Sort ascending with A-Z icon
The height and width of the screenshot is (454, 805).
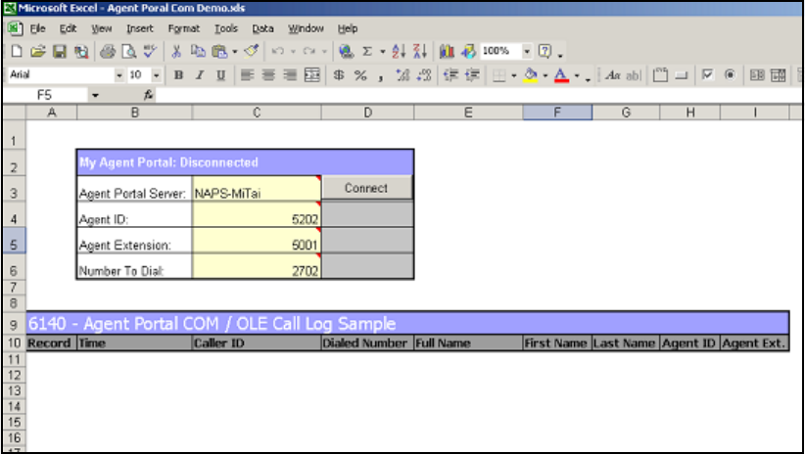[x=399, y=51]
